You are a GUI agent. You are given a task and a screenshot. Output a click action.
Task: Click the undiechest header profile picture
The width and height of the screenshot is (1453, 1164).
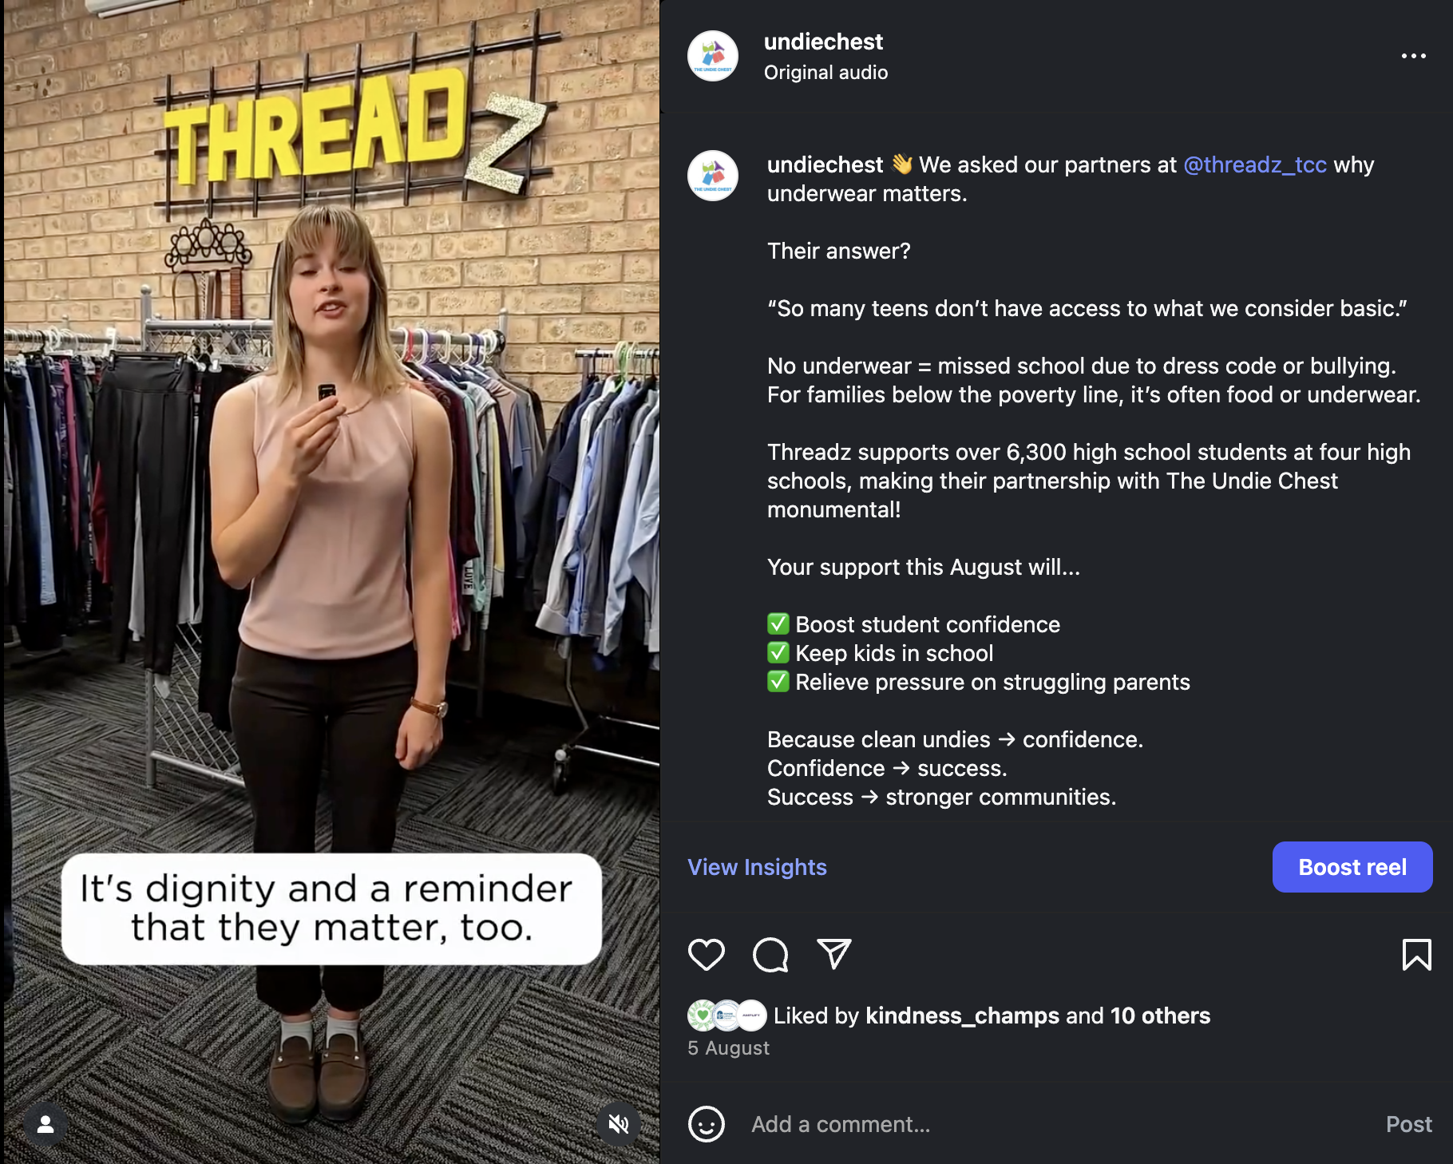(713, 56)
